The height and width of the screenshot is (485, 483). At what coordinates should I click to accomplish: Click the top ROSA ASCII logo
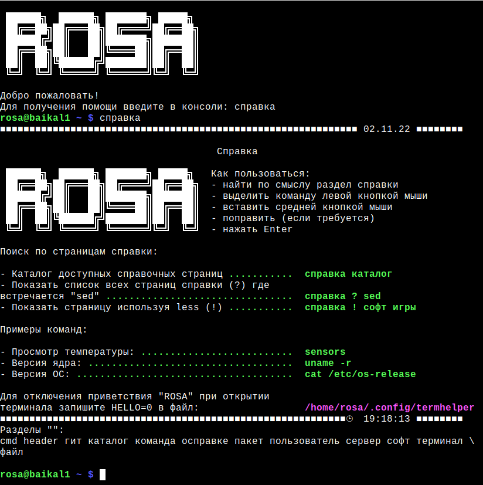click(102, 43)
